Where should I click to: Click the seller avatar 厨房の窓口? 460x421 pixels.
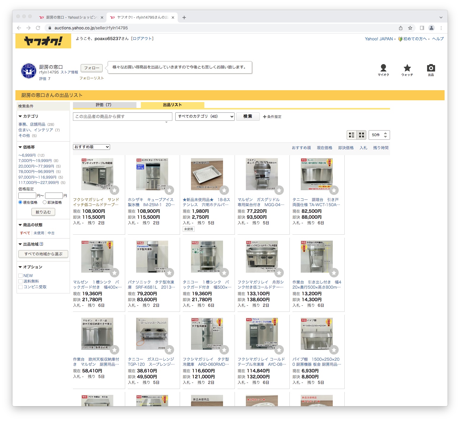[28, 71]
